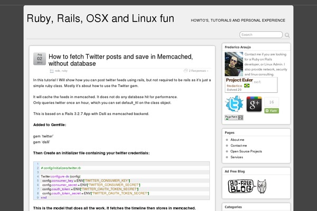Click Frederico Araujo's profile photo
Image resolution: width=317 pixels, height=211 pixels.
pos(234,64)
